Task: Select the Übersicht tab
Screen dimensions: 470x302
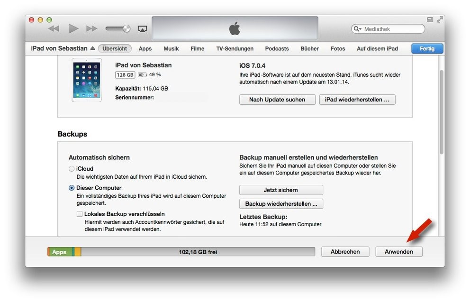Action: [115, 48]
